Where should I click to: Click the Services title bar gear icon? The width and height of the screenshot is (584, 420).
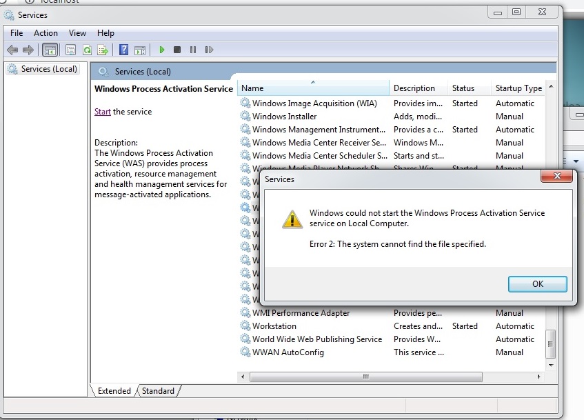[x=9, y=15]
